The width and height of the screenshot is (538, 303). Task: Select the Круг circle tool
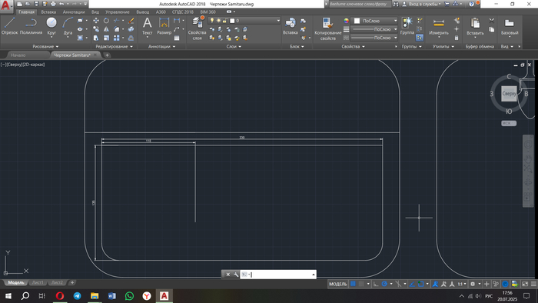click(51, 25)
